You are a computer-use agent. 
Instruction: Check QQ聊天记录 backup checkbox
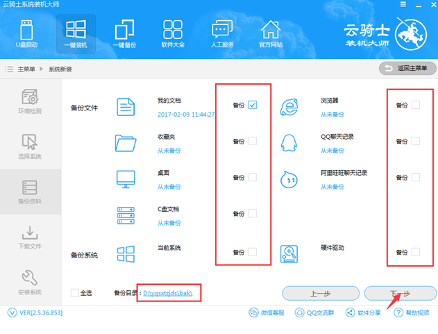(416, 141)
